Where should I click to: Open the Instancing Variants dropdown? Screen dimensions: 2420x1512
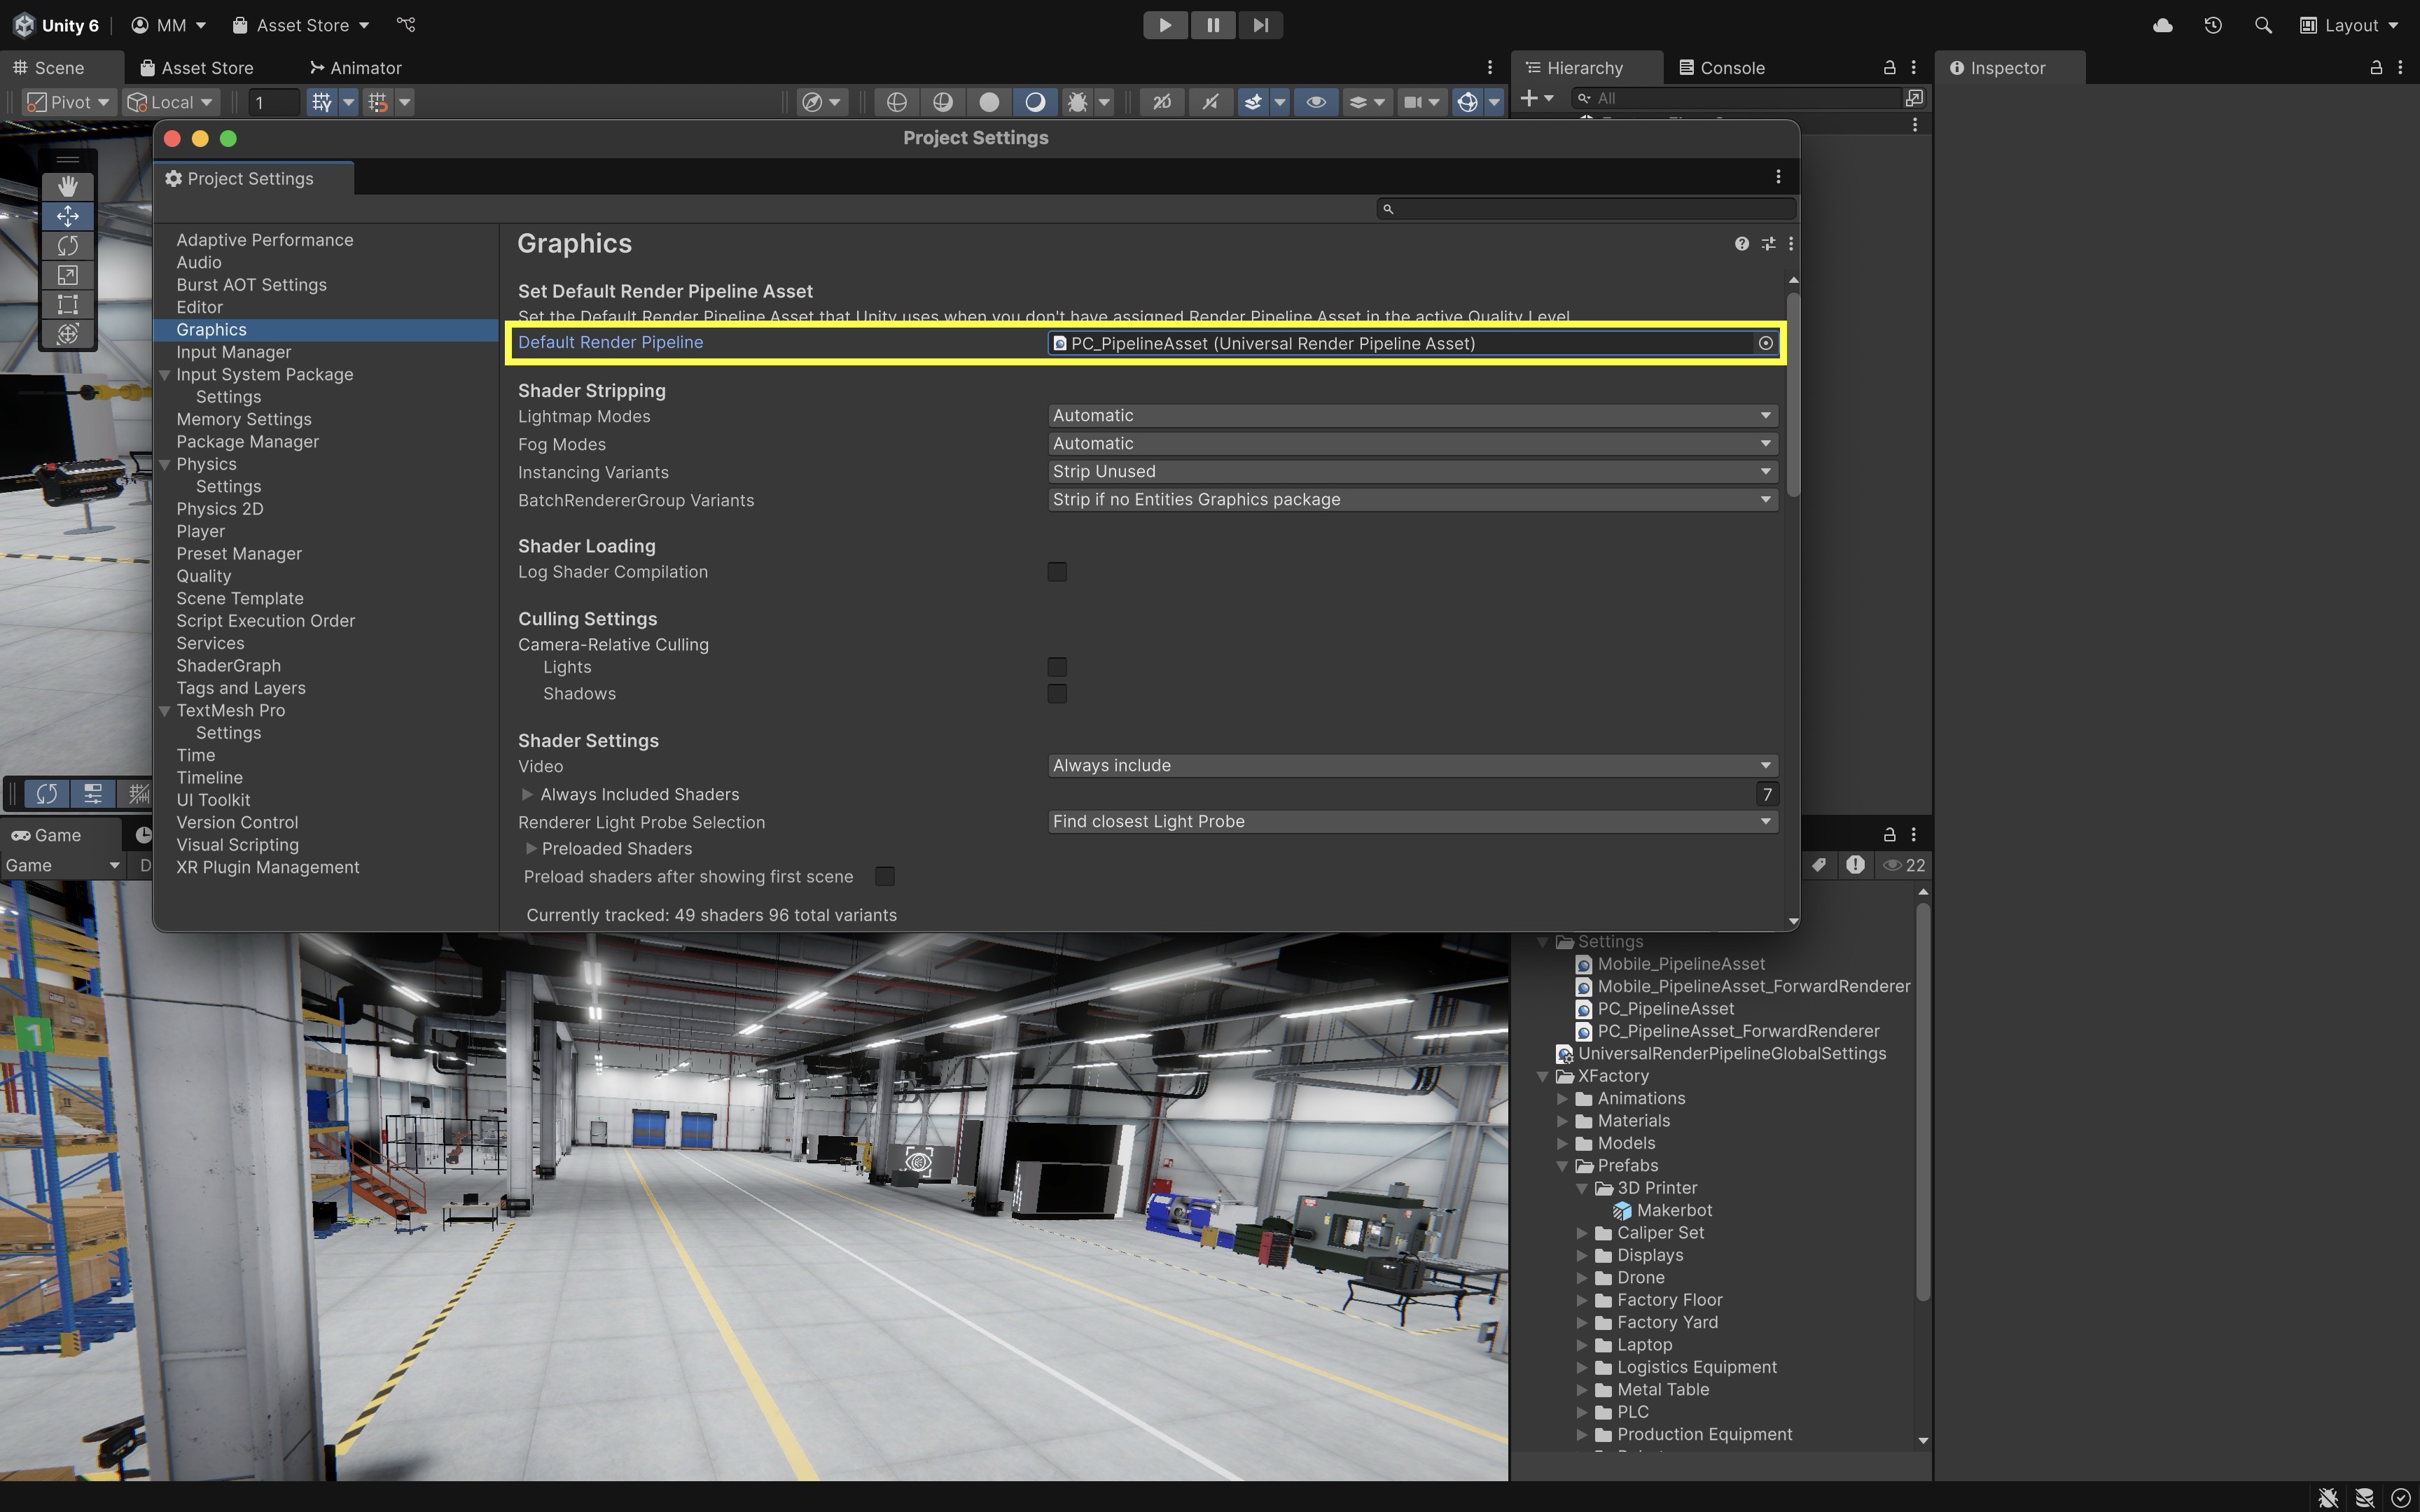(1412, 471)
